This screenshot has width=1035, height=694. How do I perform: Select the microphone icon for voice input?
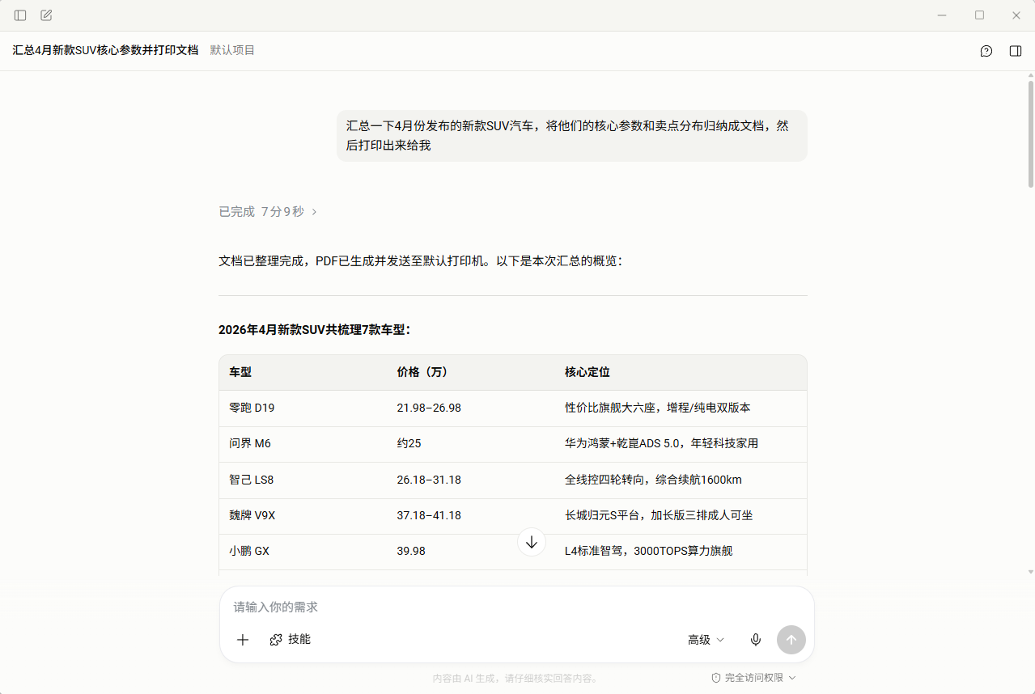755,639
